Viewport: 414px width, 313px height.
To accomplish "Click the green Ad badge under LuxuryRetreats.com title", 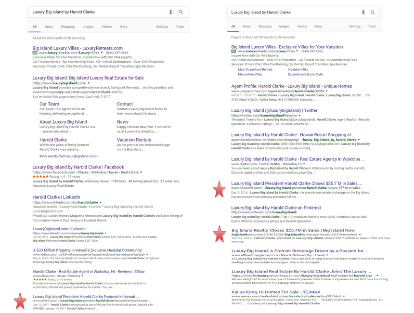I will coord(35,52).
